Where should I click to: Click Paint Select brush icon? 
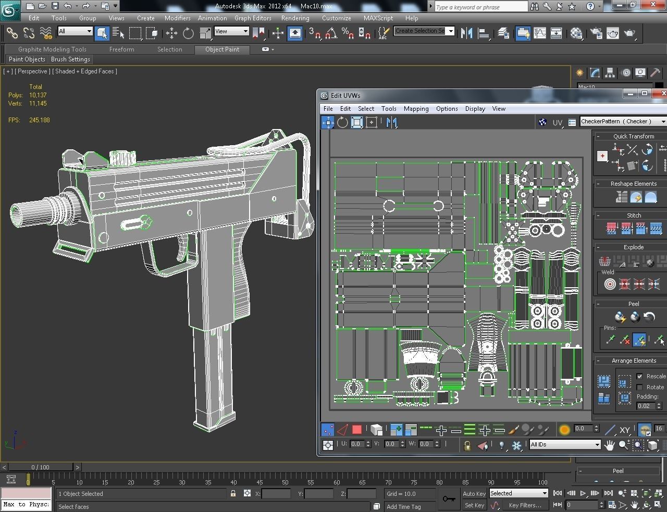[513, 430]
